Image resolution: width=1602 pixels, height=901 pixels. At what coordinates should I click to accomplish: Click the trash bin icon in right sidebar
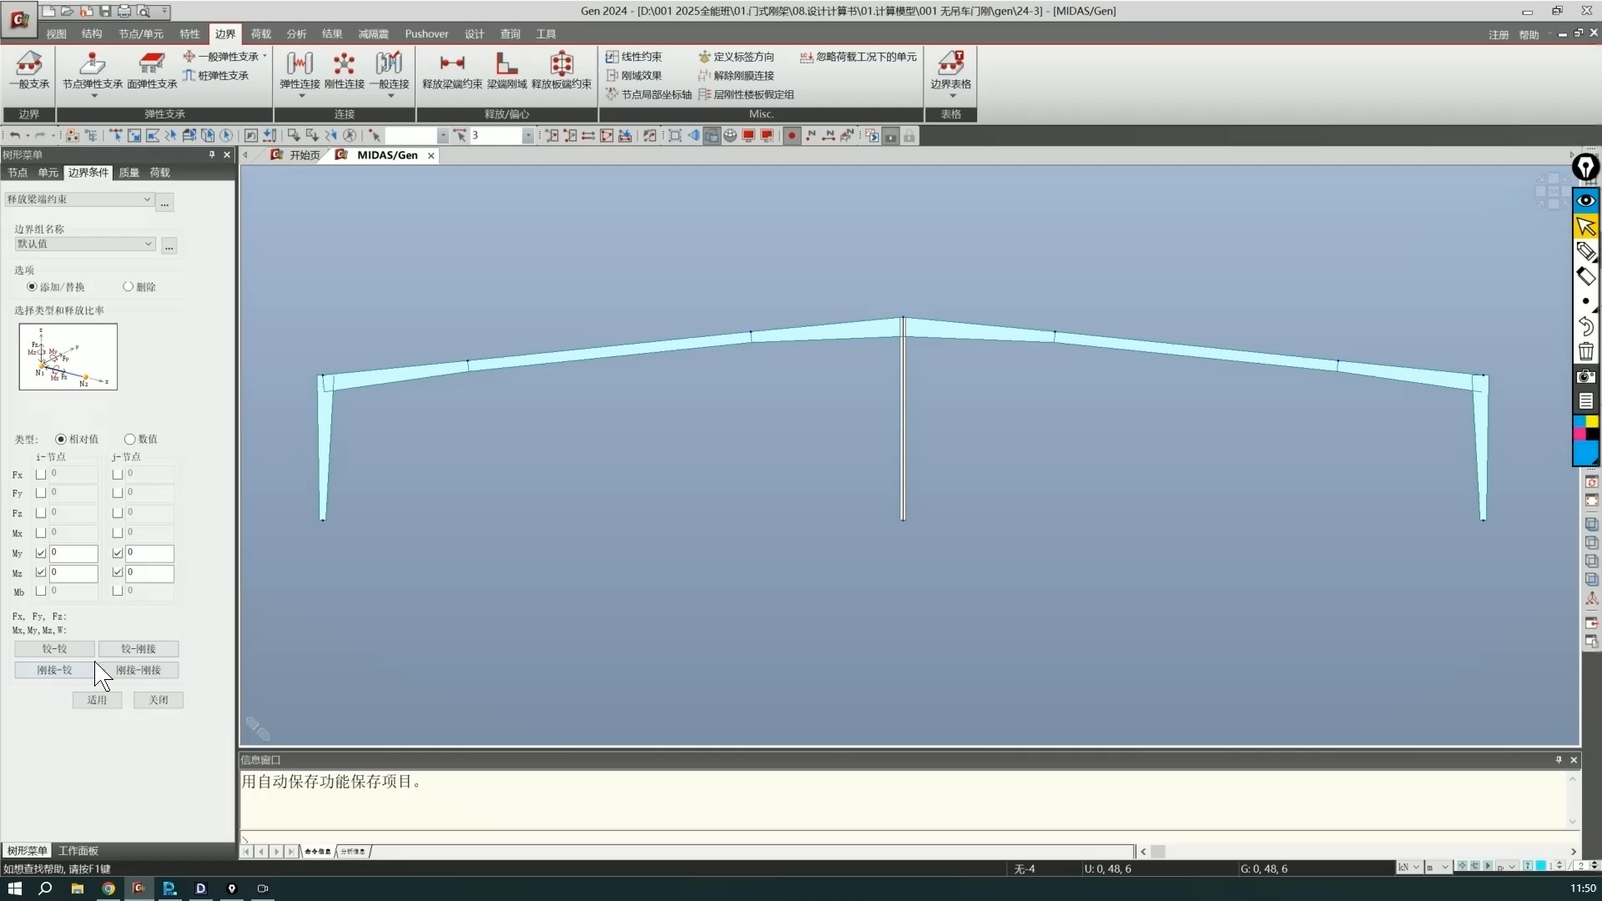coord(1585,351)
